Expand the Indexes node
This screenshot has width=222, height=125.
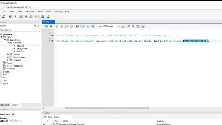tap(8, 54)
